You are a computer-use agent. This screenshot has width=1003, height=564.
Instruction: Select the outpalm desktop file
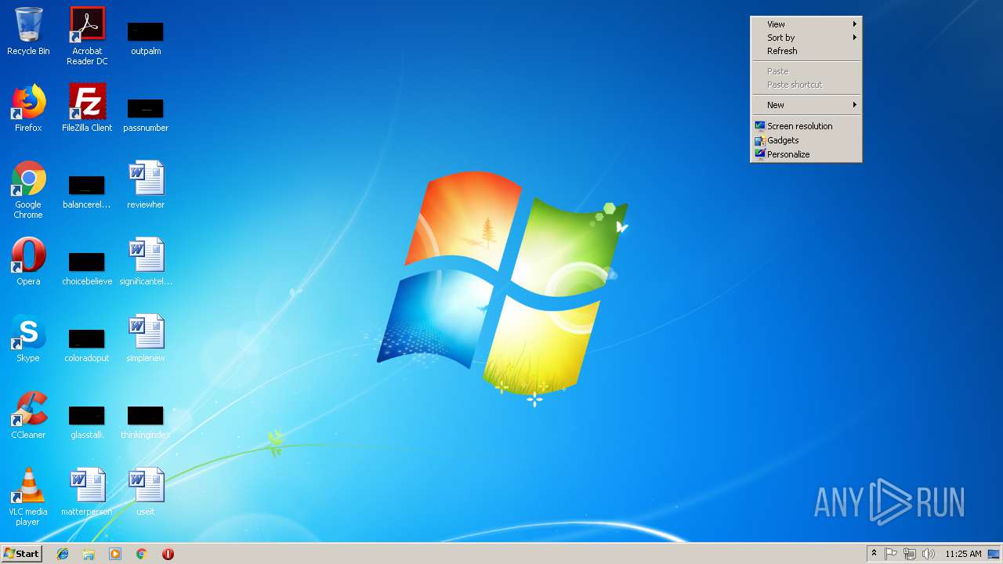146,38
